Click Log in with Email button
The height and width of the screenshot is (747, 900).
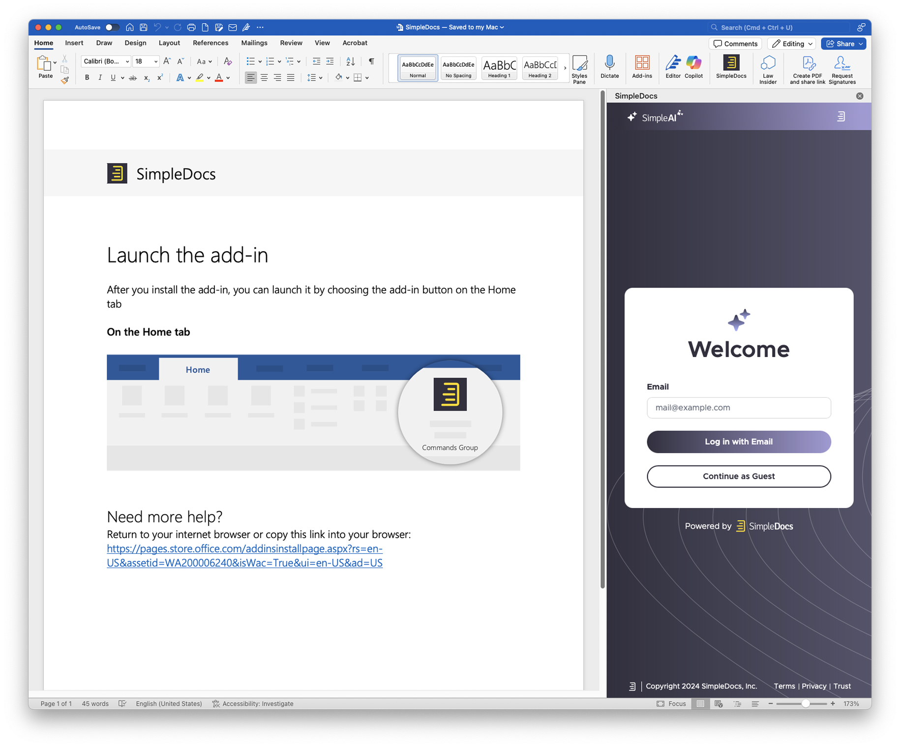pyautogui.click(x=739, y=442)
